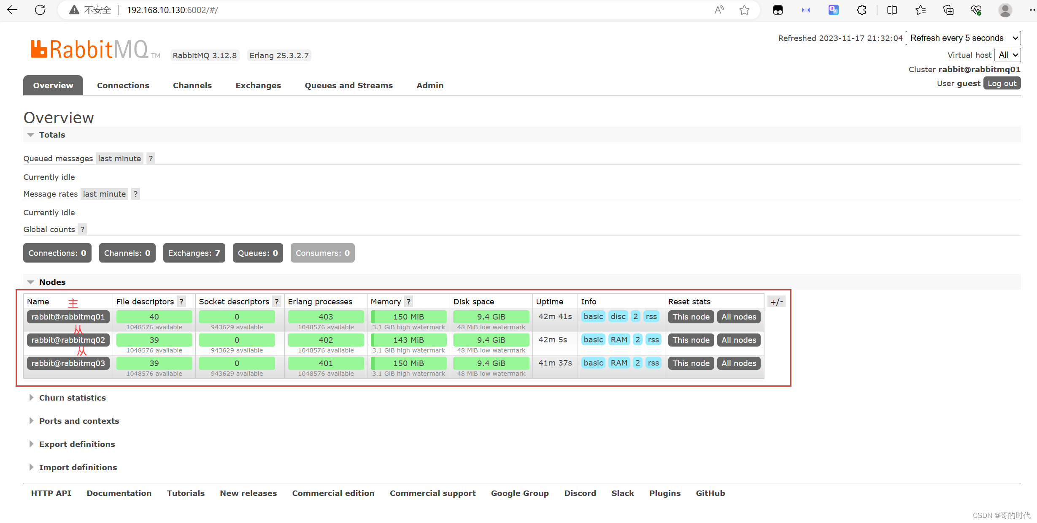Click All nodes reset stats on rabbitmq02
The width and height of the screenshot is (1037, 523).
click(x=738, y=339)
